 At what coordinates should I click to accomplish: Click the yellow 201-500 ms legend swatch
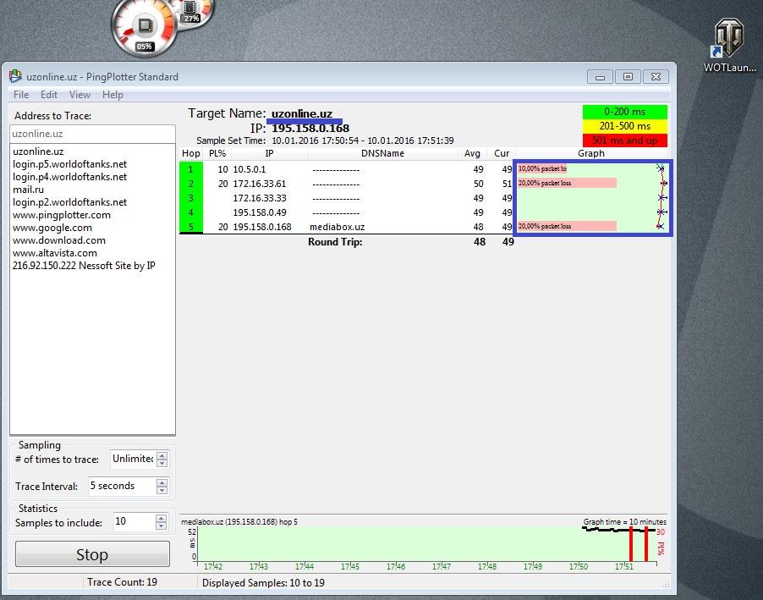[x=625, y=126]
